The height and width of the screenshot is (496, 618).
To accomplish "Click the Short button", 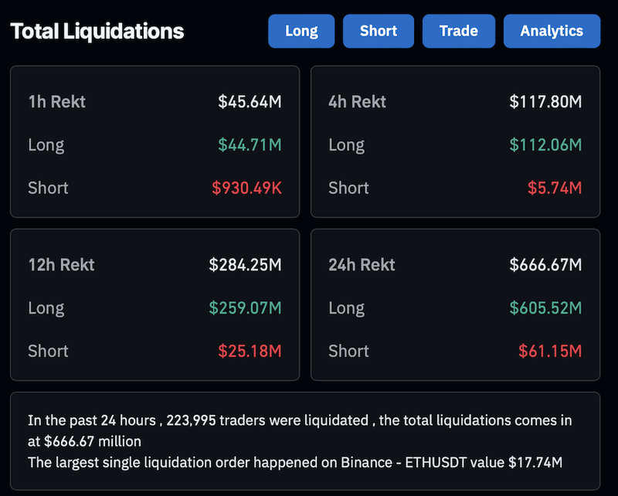I will (379, 31).
